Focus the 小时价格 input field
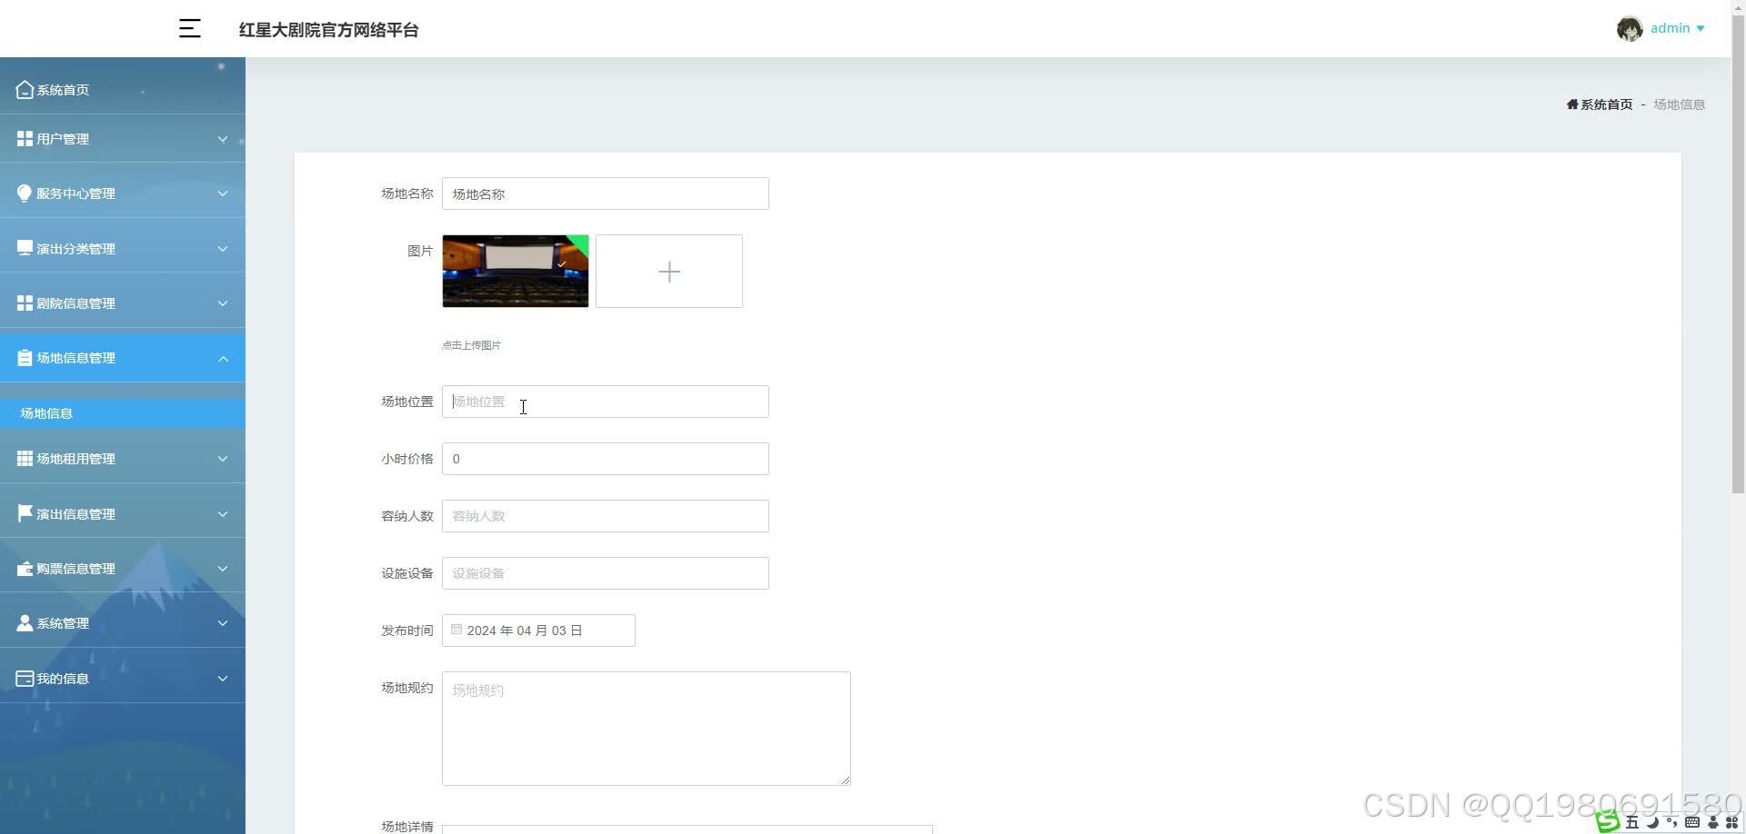This screenshot has width=1746, height=834. pyautogui.click(x=606, y=459)
